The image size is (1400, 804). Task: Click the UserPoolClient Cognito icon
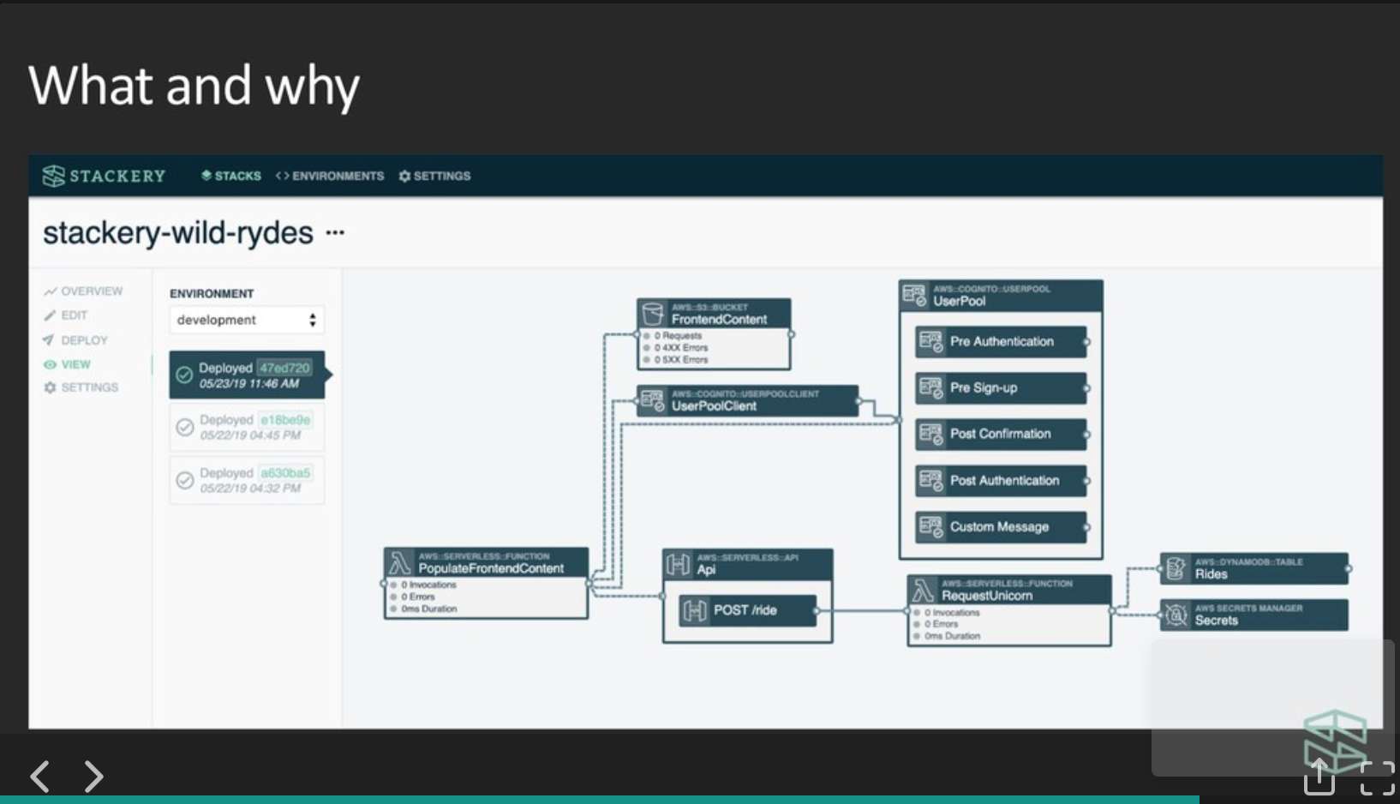pos(653,400)
